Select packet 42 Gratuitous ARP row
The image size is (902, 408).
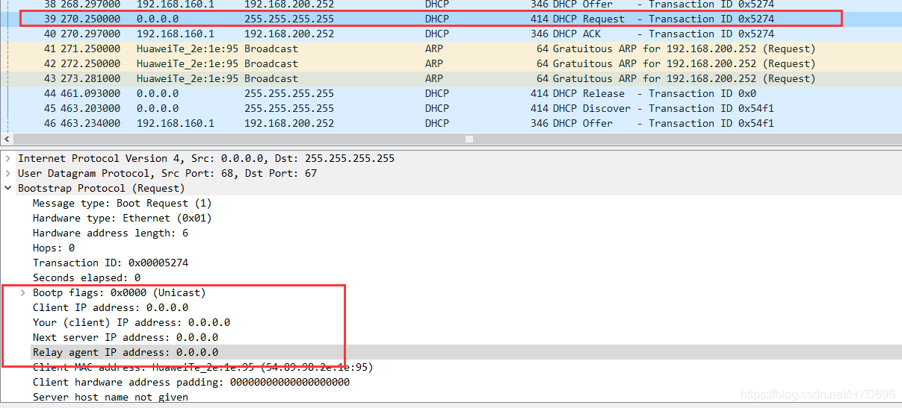[451, 63]
